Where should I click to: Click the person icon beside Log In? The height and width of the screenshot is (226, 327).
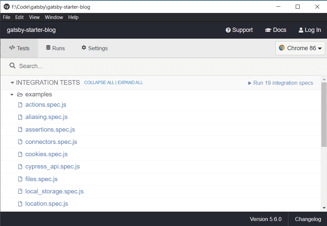(x=301, y=30)
